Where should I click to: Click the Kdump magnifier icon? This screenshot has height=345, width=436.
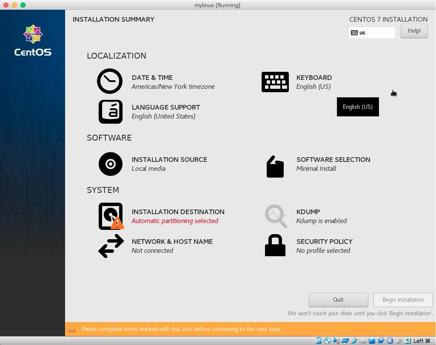(x=275, y=216)
